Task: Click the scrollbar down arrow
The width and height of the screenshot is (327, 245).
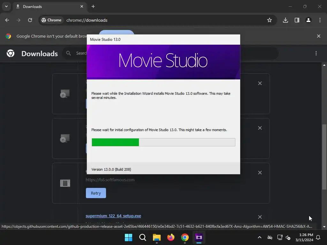Action: [324, 227]
